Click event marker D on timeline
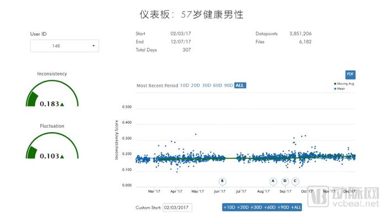This screenshot has width=386, height=213. [x=285, y=181]
